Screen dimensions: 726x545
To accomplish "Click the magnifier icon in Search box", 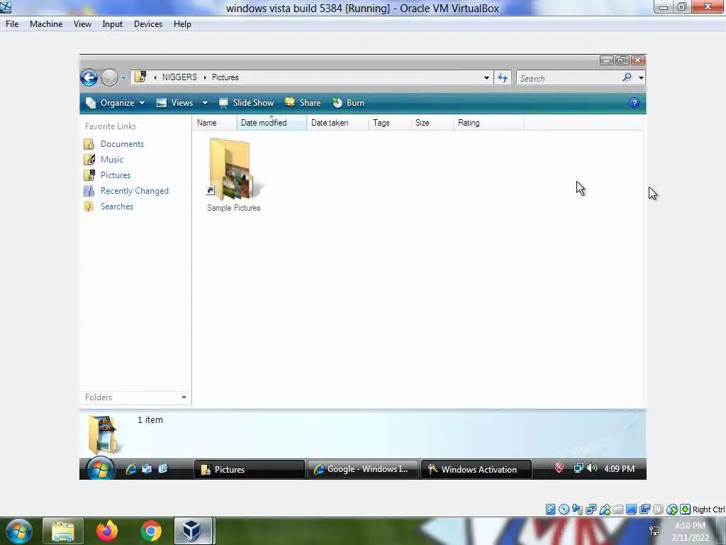I will coord(627,77).
